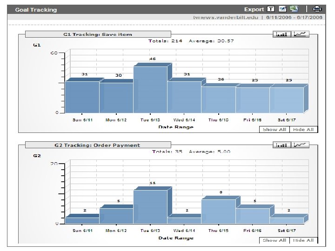Export report as text file icon

[x=271, y=9]
